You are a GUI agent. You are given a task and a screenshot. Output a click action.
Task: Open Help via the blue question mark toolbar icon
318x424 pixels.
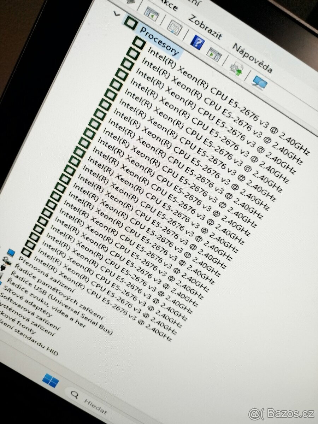(x=198, y=42)
